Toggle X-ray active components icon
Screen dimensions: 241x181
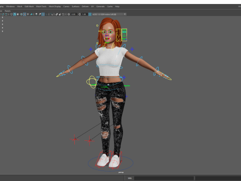(60, 14)
